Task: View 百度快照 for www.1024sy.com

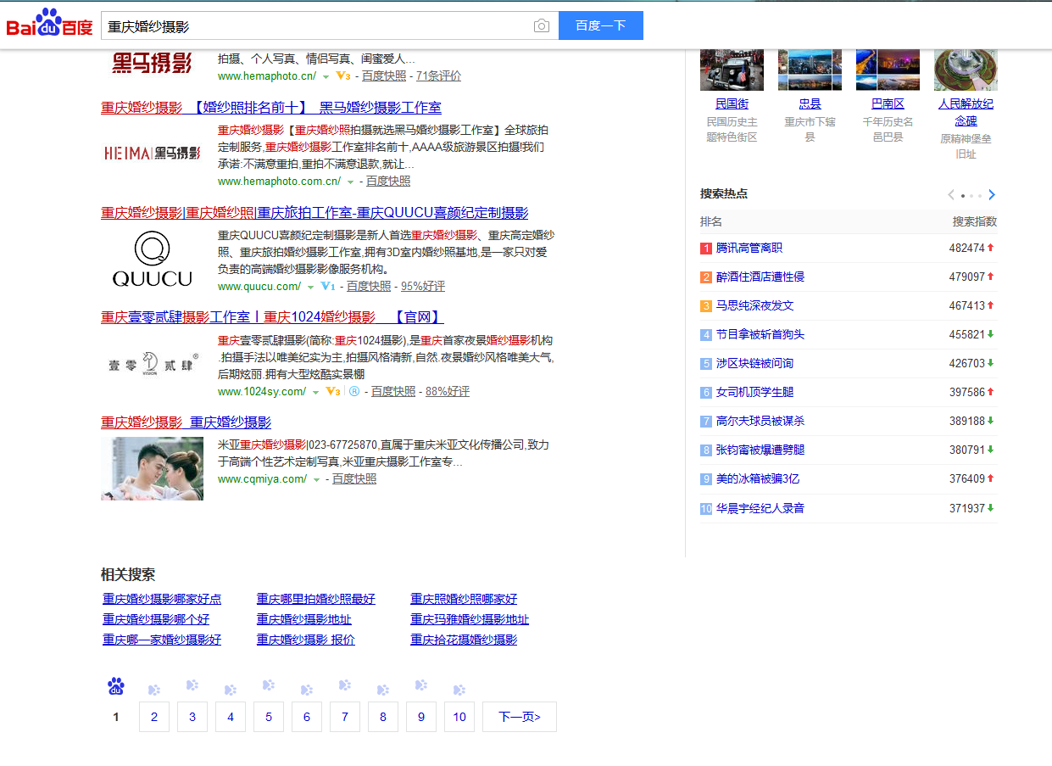Action: 393,391
